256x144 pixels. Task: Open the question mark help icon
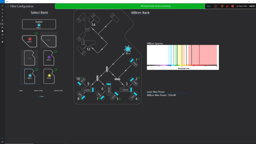(2, 38)
